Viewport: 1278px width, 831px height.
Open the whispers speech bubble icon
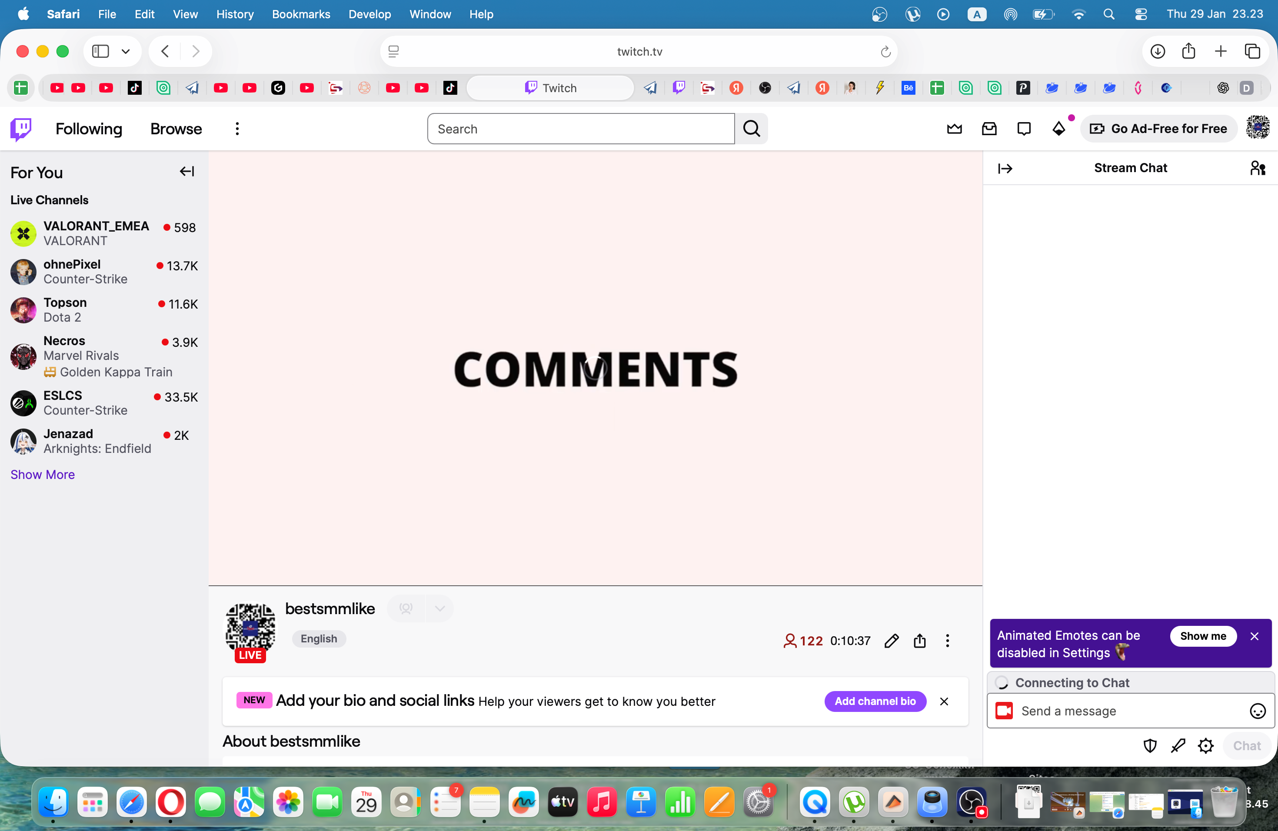pyautogui.click(x=1024, y=129)
